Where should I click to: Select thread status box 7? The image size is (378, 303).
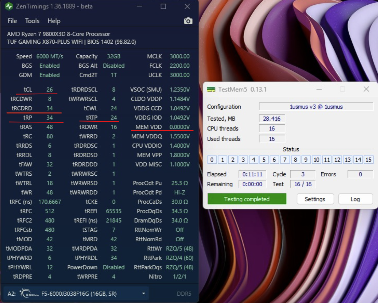click(x=285, y=160)
